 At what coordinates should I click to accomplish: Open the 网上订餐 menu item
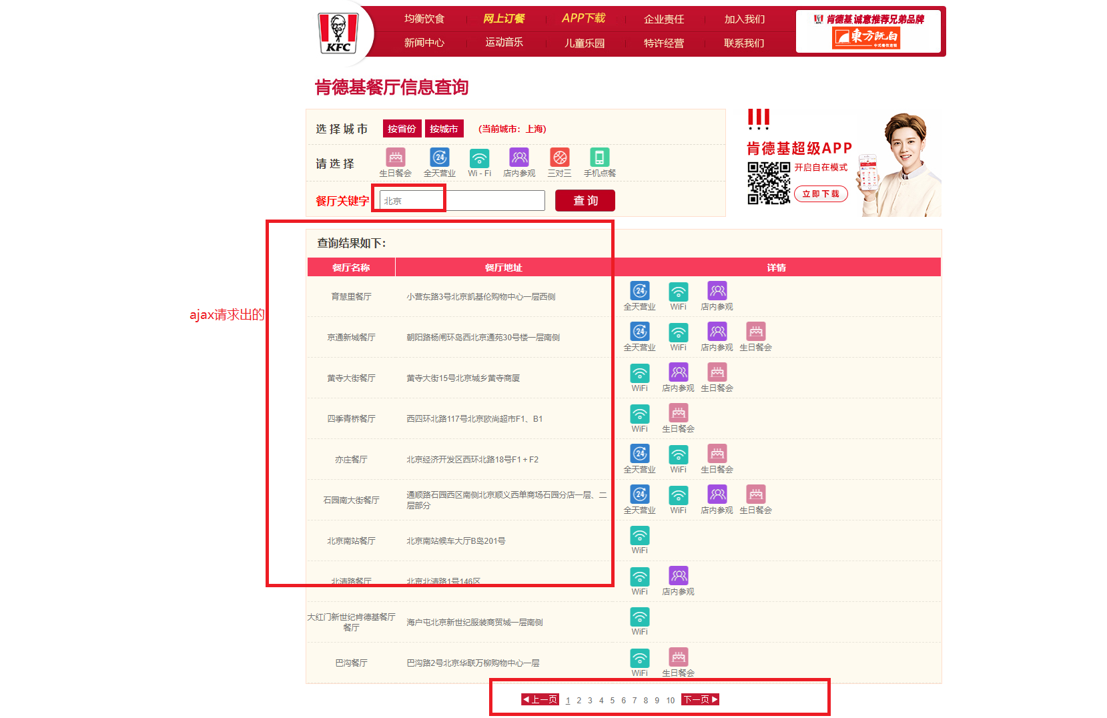pyautogui.click(x=504, y=19)
